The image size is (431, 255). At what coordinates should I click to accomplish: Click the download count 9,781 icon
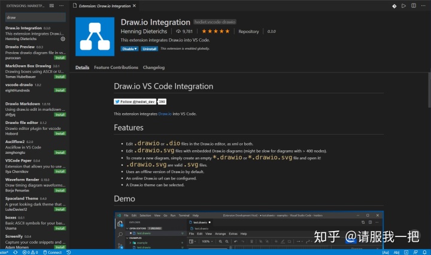pos(178,31)
